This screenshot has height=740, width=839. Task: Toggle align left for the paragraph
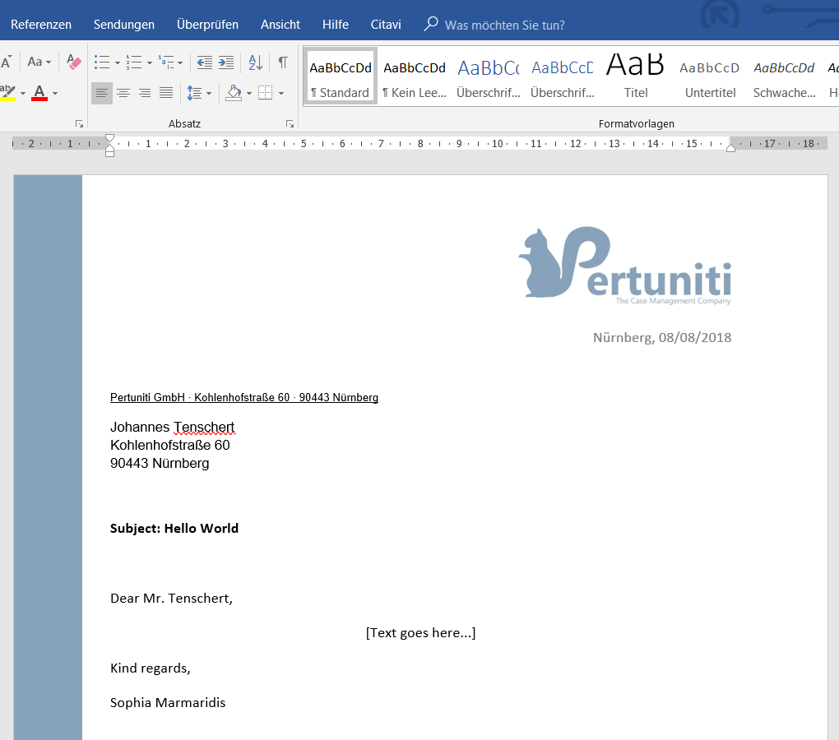point(102,93)
